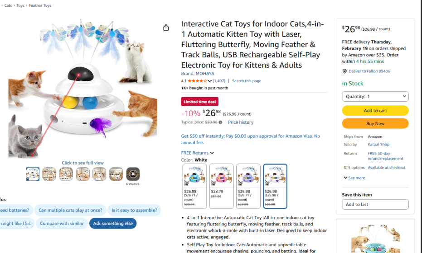
Task: Expand the FREE Returns details
Action: [197, 153]
